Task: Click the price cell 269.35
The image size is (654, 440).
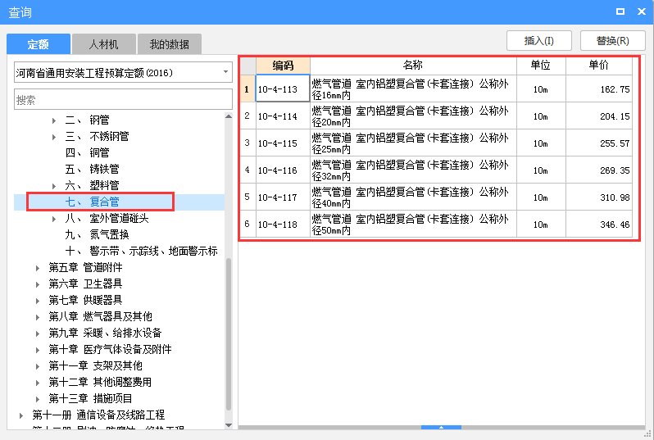Action: [x=599, y=170]
